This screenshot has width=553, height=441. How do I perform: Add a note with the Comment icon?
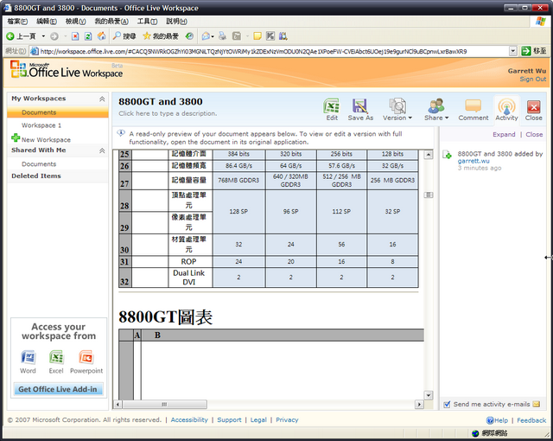473,105
